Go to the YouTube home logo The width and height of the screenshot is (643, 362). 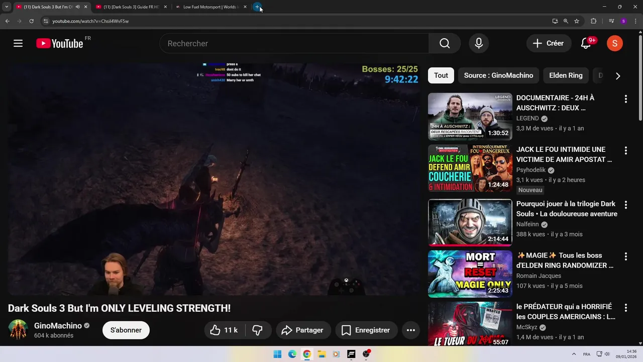[x=59, y=43]
